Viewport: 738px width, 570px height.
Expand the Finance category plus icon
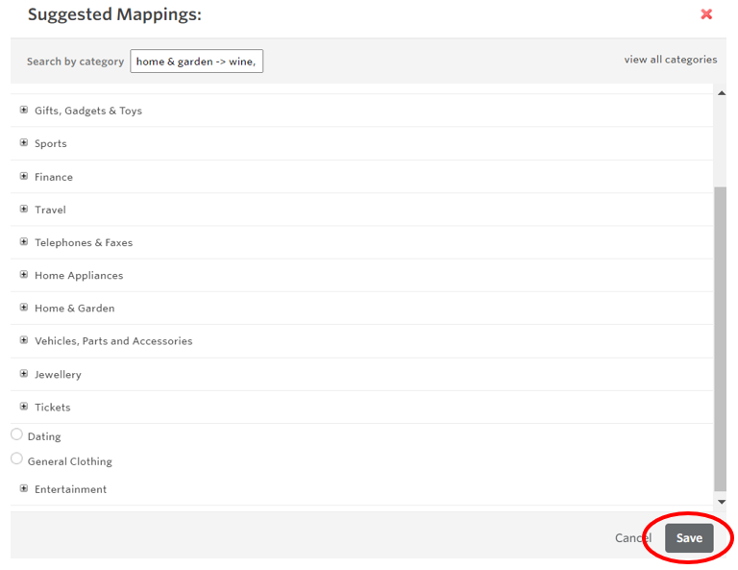click(24, 176)
